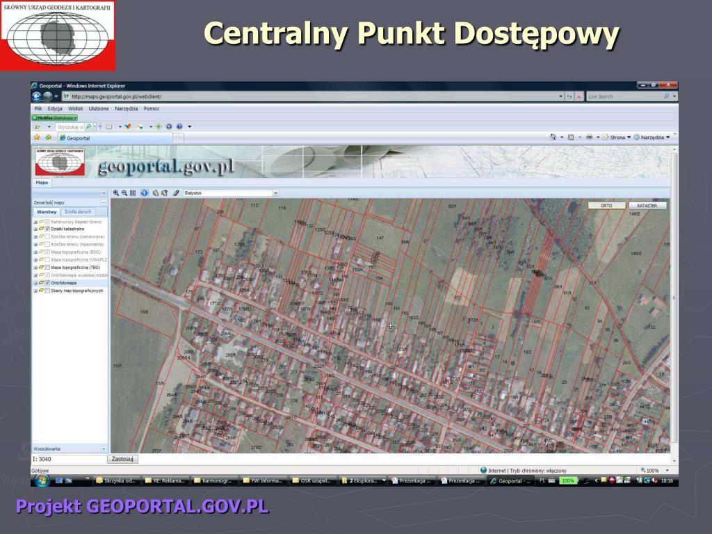Toggle the Działki katastralne layer checkbox
Image resolution: width=712 pixels, height=534 pixels.
coord(47,229)
